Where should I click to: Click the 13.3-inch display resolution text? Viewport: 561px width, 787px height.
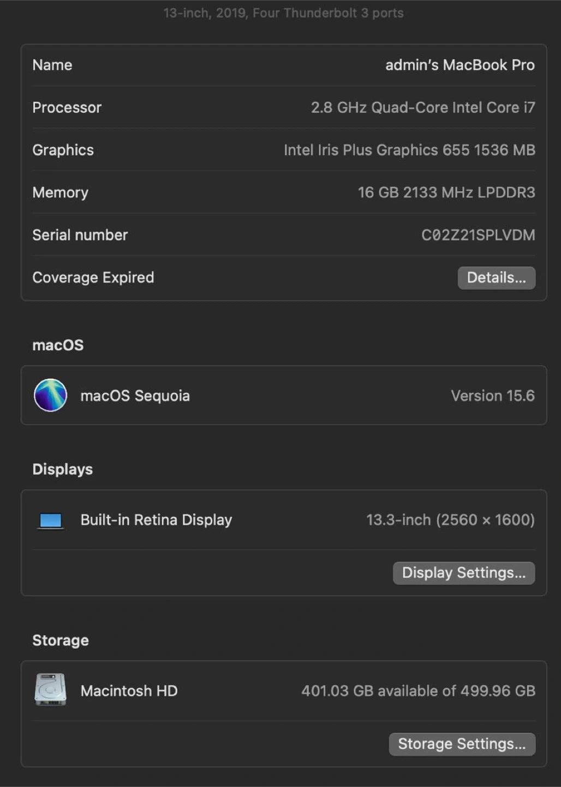click(x=450, y=520)
